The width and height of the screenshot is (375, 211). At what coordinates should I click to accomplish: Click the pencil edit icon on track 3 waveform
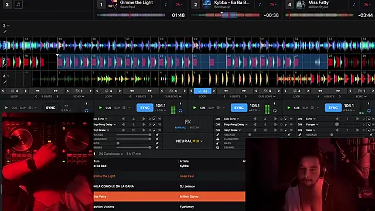tap(5, 32)
